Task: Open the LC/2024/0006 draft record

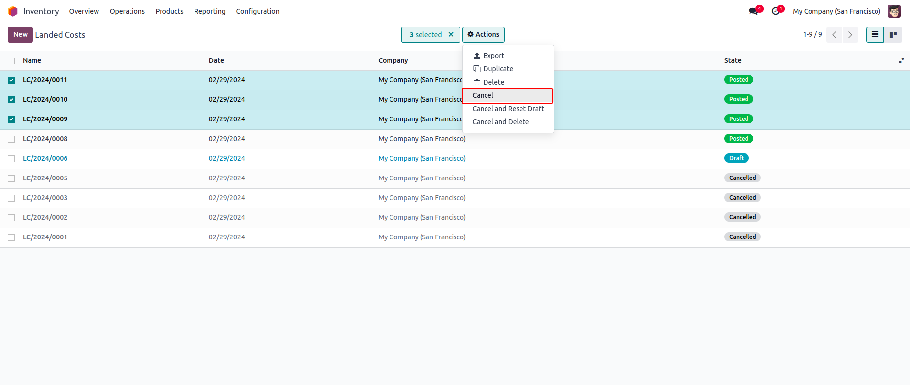Action: tap(45, 158)
